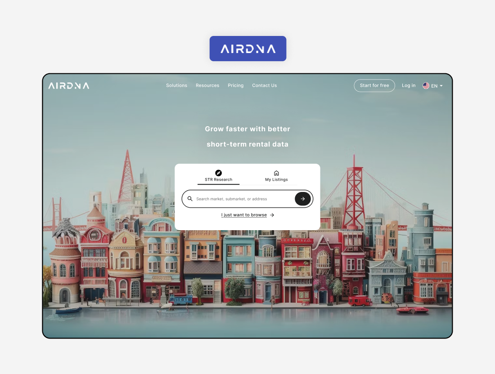
Task: Switch to the My Listings tab
Action: [x=277, y=177]
